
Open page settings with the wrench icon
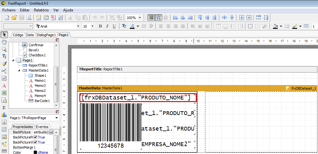[60, 18]
